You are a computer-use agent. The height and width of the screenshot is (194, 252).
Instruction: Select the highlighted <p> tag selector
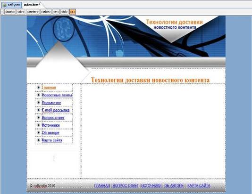pos(73,12)
